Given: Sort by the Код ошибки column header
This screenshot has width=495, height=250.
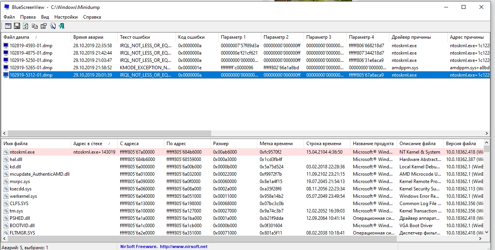Looking at the screenshot, I should point(197,37).
